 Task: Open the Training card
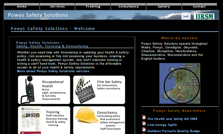click(x=44, y=120)
